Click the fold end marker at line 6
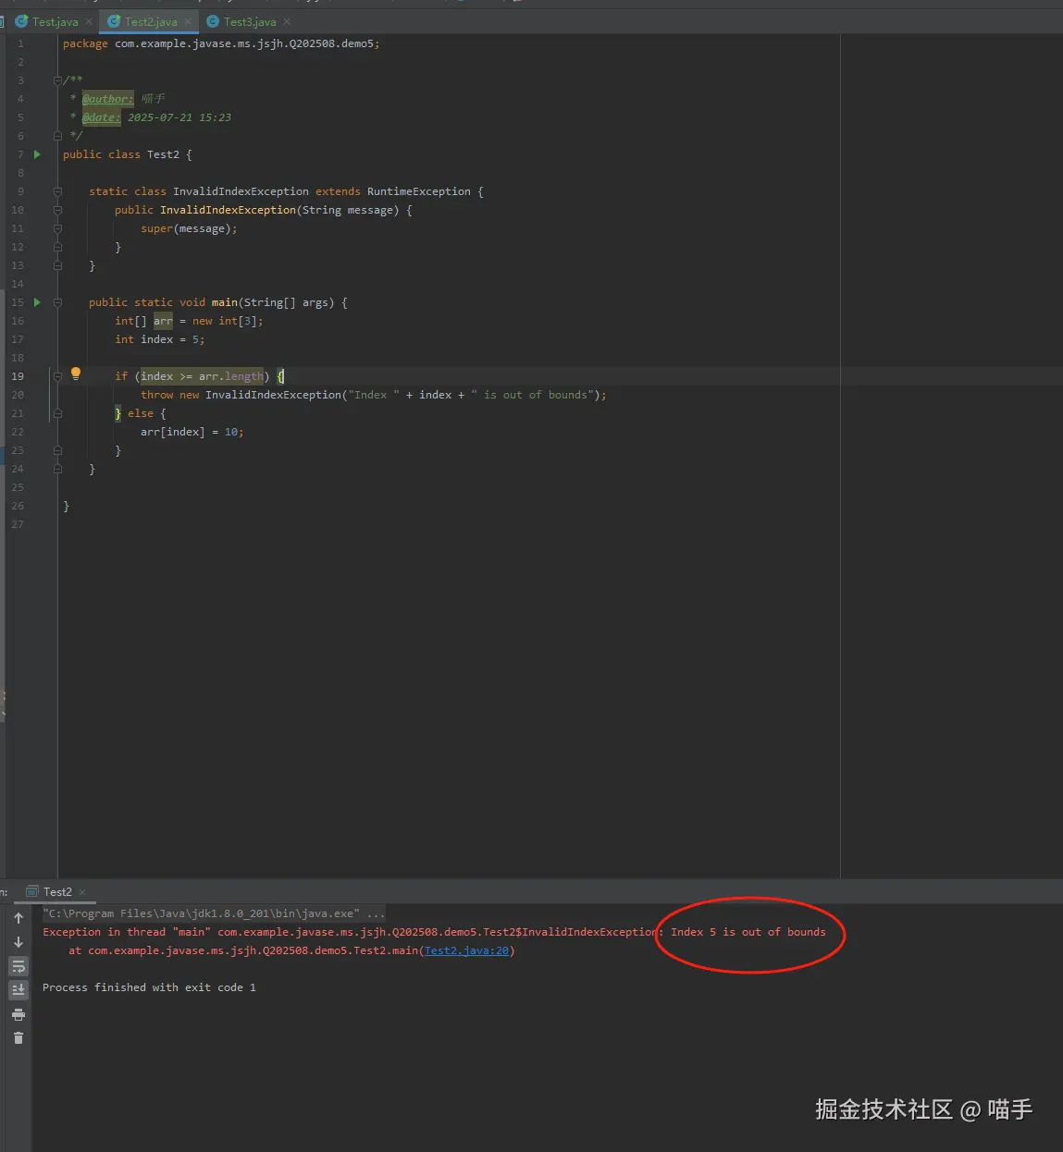Viewport: 1063px width, 1152px height. click(x=57, y=136)
